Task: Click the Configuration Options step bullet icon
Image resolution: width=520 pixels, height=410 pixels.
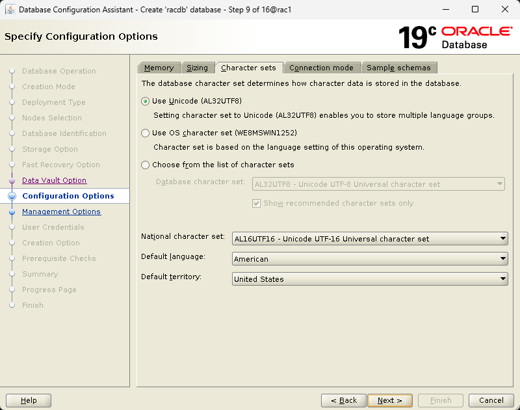Action: [12, 196]
